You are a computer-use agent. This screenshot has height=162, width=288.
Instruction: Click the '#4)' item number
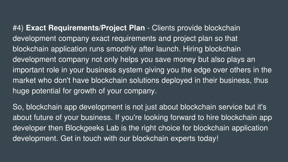click(x=18, y=28)
